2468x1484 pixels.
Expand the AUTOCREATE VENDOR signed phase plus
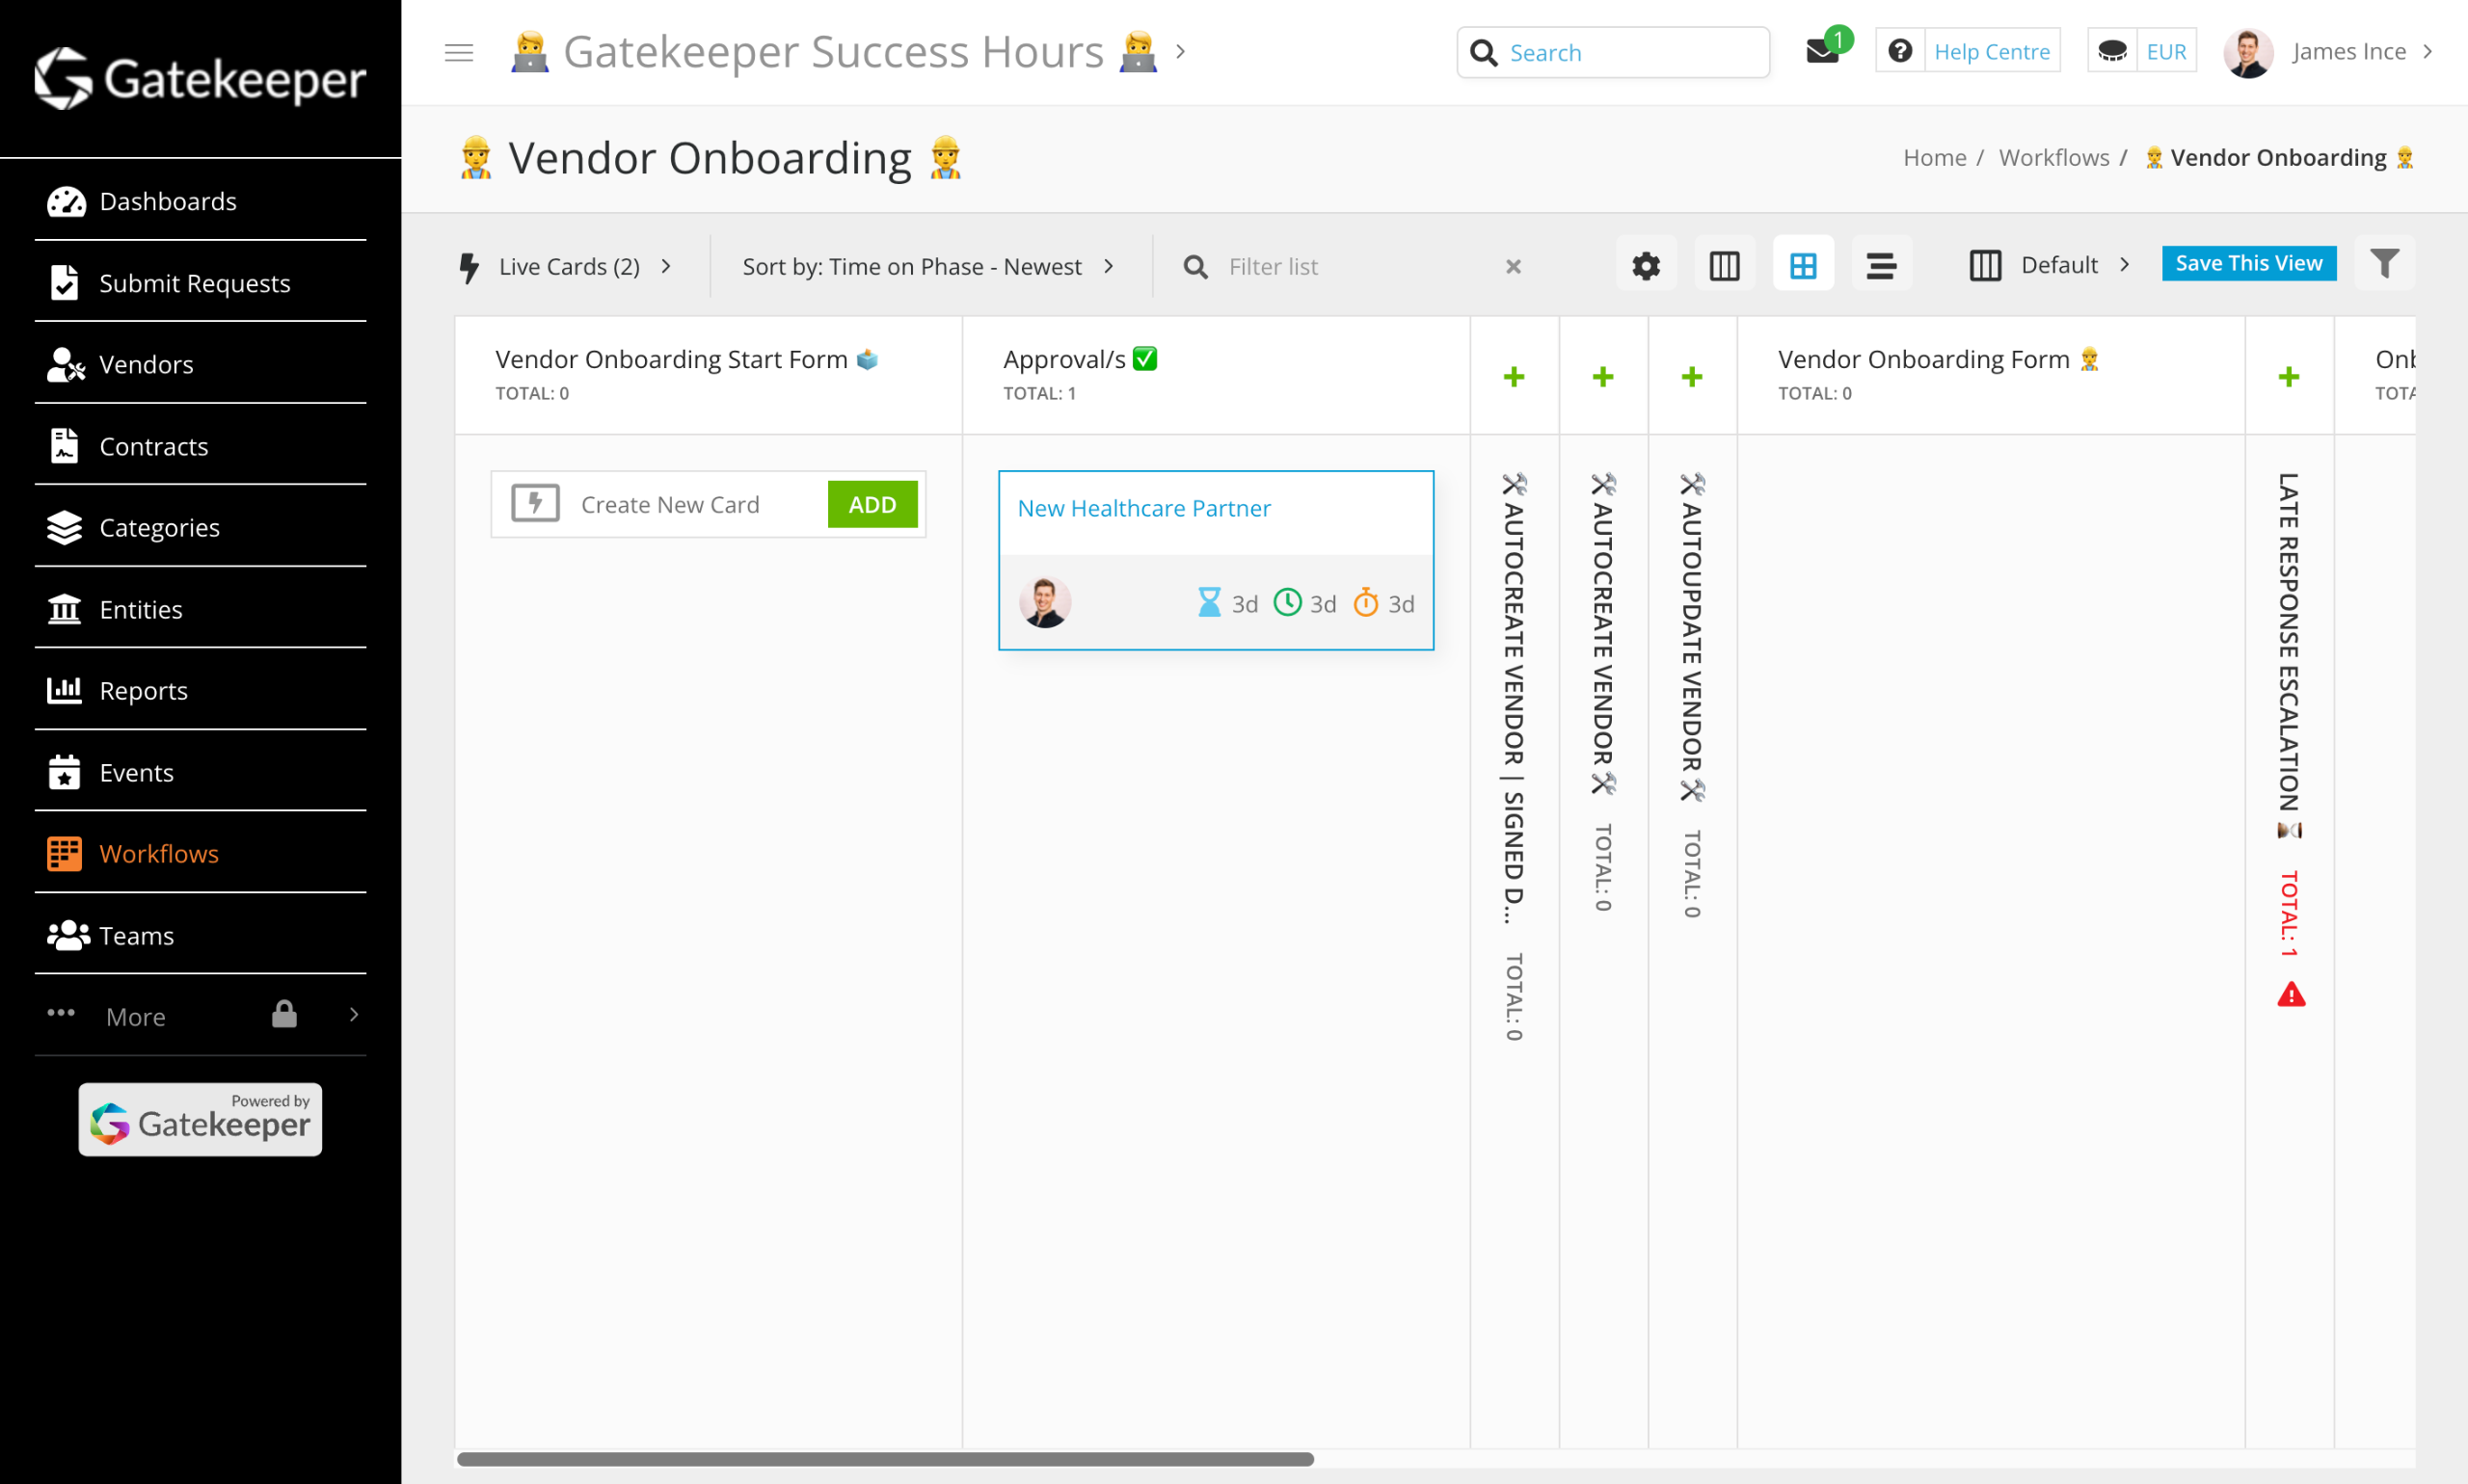(x=1514, y=377)
